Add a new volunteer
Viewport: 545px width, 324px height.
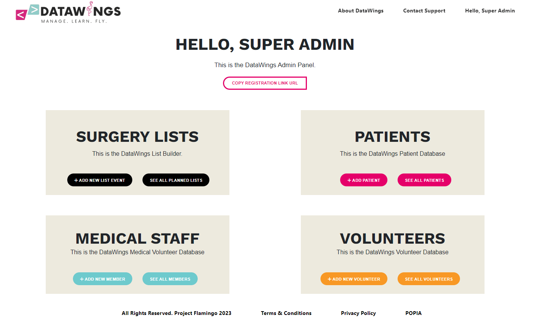click(354, 279)
